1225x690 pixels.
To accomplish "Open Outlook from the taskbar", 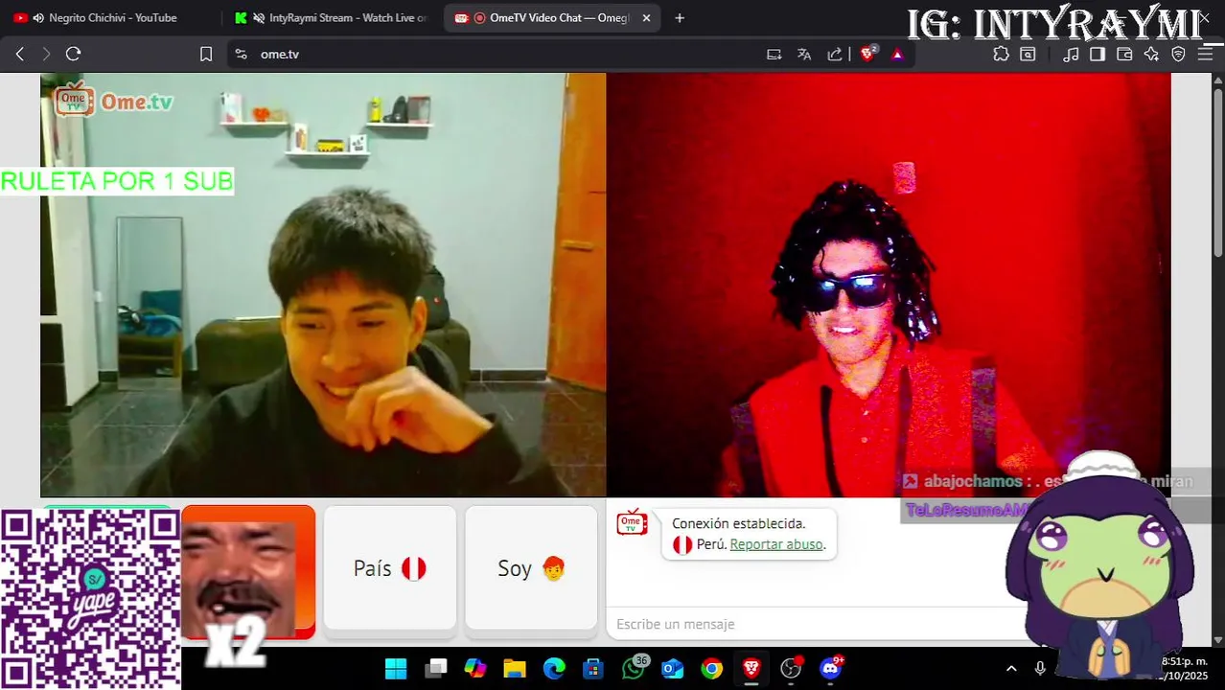I will click(x=672, y=668).
